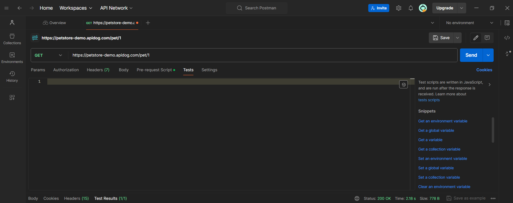Open more response options ellipsis
This screenshot has height=203, width=513.
click(x=493, y=198)
